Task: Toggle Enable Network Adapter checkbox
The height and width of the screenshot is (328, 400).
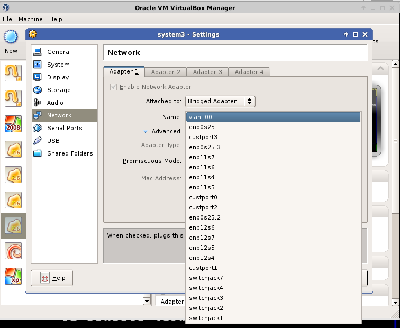Action: click(x=114, y=87)
